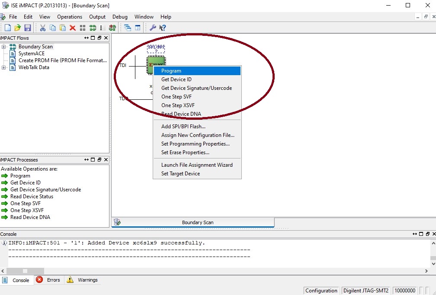This screenshot has width=436, height=295.
Task: Float the Console panel
Action: (x=428, y=234)
